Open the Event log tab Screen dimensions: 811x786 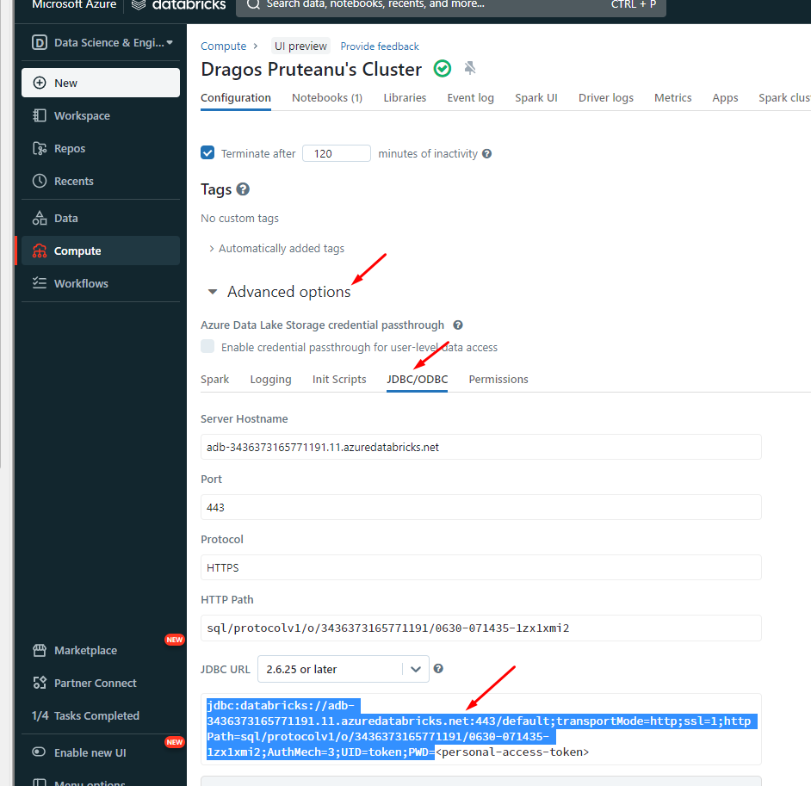click(x=470, y=97)
